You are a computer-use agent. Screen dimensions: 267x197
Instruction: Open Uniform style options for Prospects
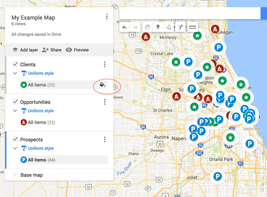click(x=41, y=148)
